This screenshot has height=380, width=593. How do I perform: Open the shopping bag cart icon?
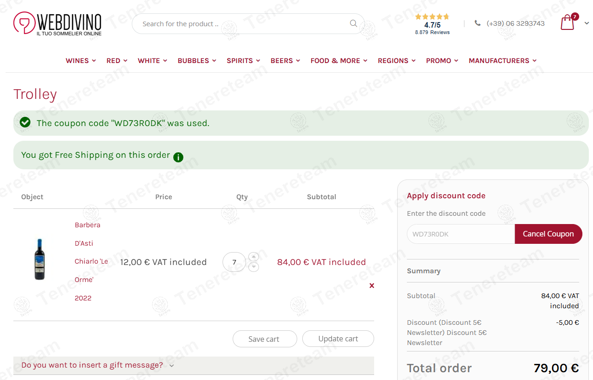(x=568, y=22)
